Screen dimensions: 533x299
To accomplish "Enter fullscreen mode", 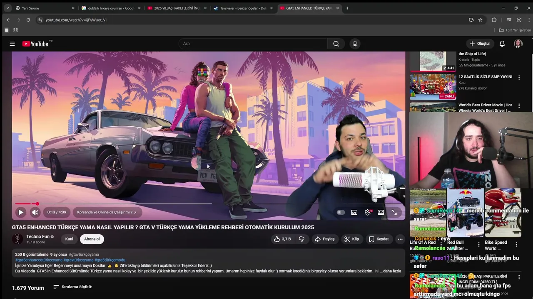I will point(394,212).
